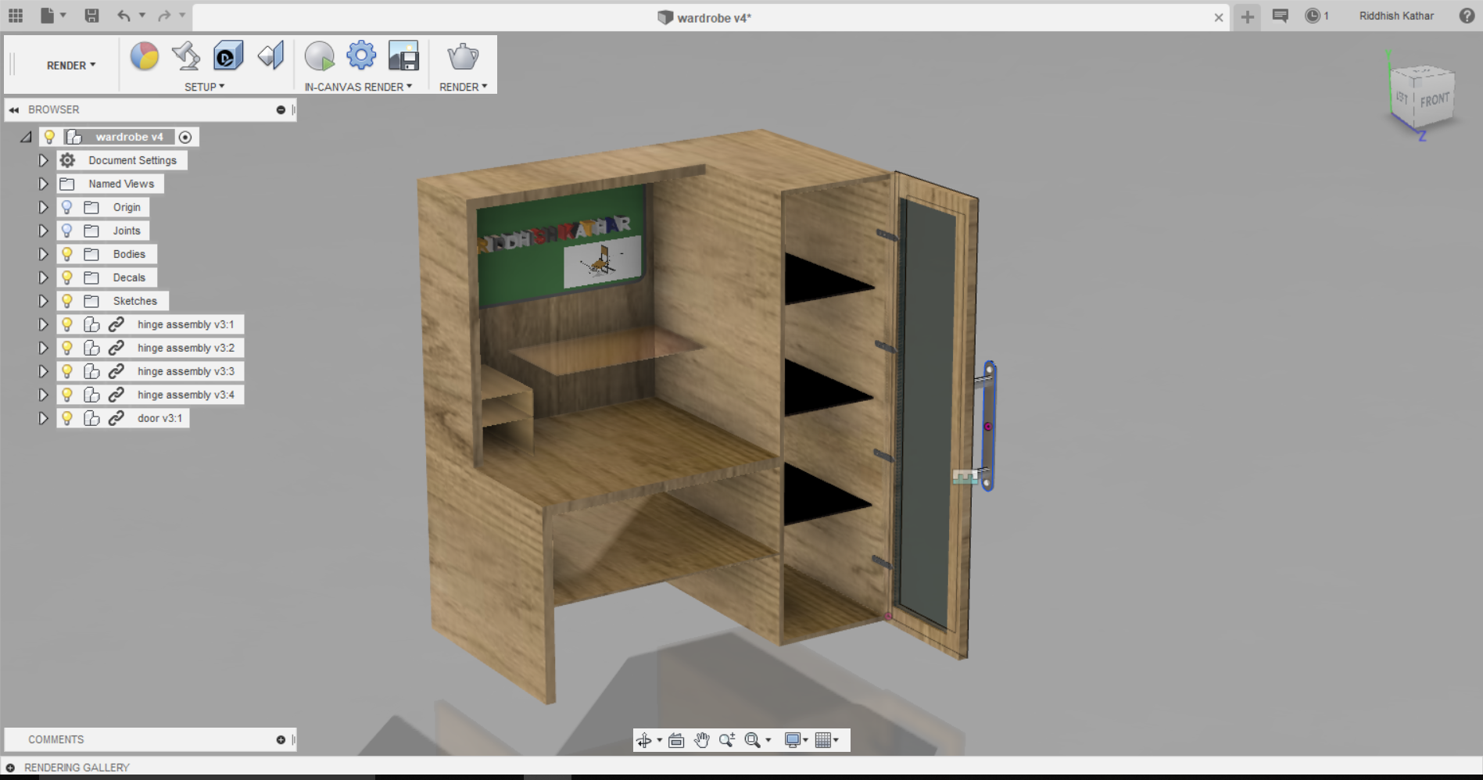Viewport: 1483px width, 780px height.
Task: Open the undo history dropdown arrow
Action: click(x=141, y=15)
